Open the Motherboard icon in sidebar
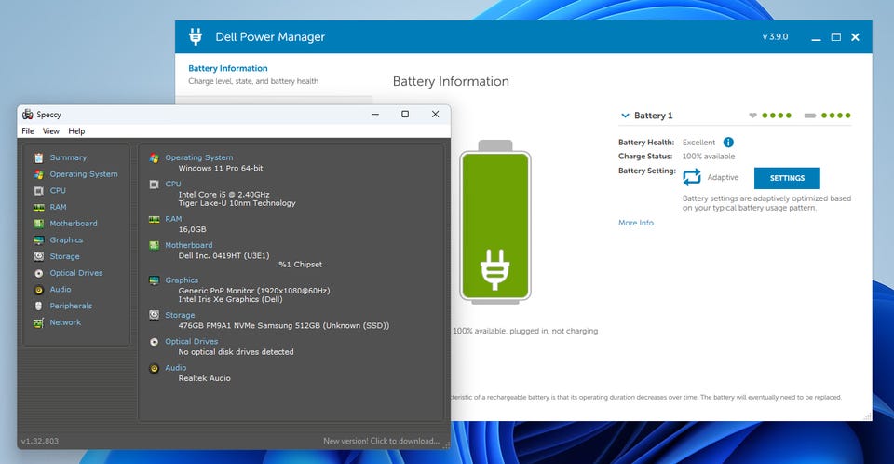894x464 pixels. click(39, 224)
